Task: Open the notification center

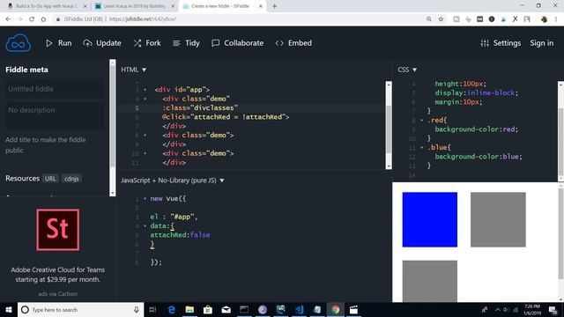Action: pyautogui.click(x=553, y=309)
